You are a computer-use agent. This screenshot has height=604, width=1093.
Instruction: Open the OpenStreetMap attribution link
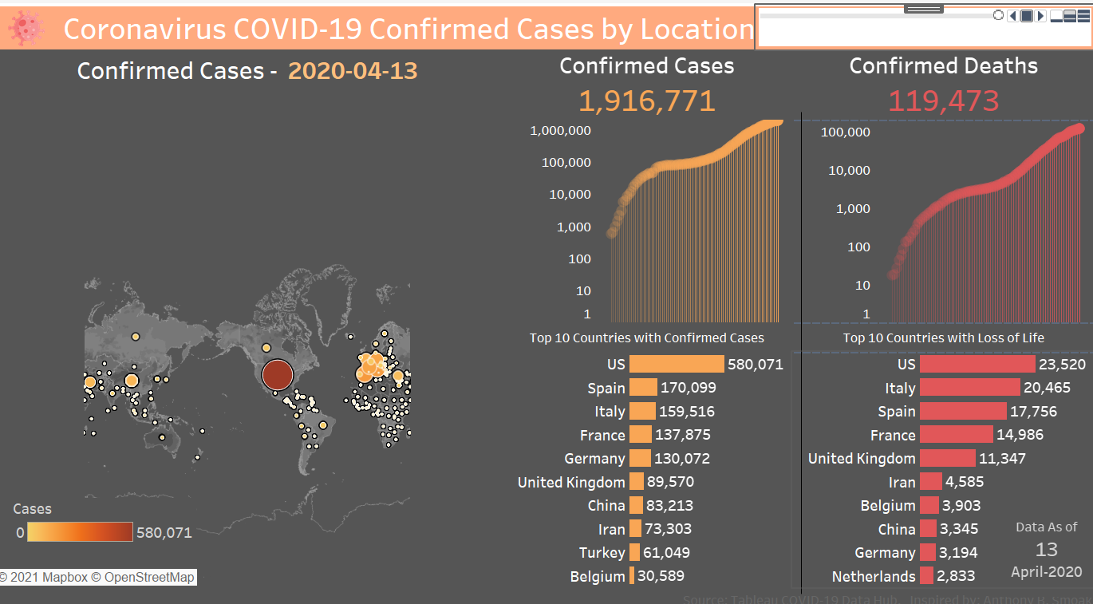(x=143, y=577)
